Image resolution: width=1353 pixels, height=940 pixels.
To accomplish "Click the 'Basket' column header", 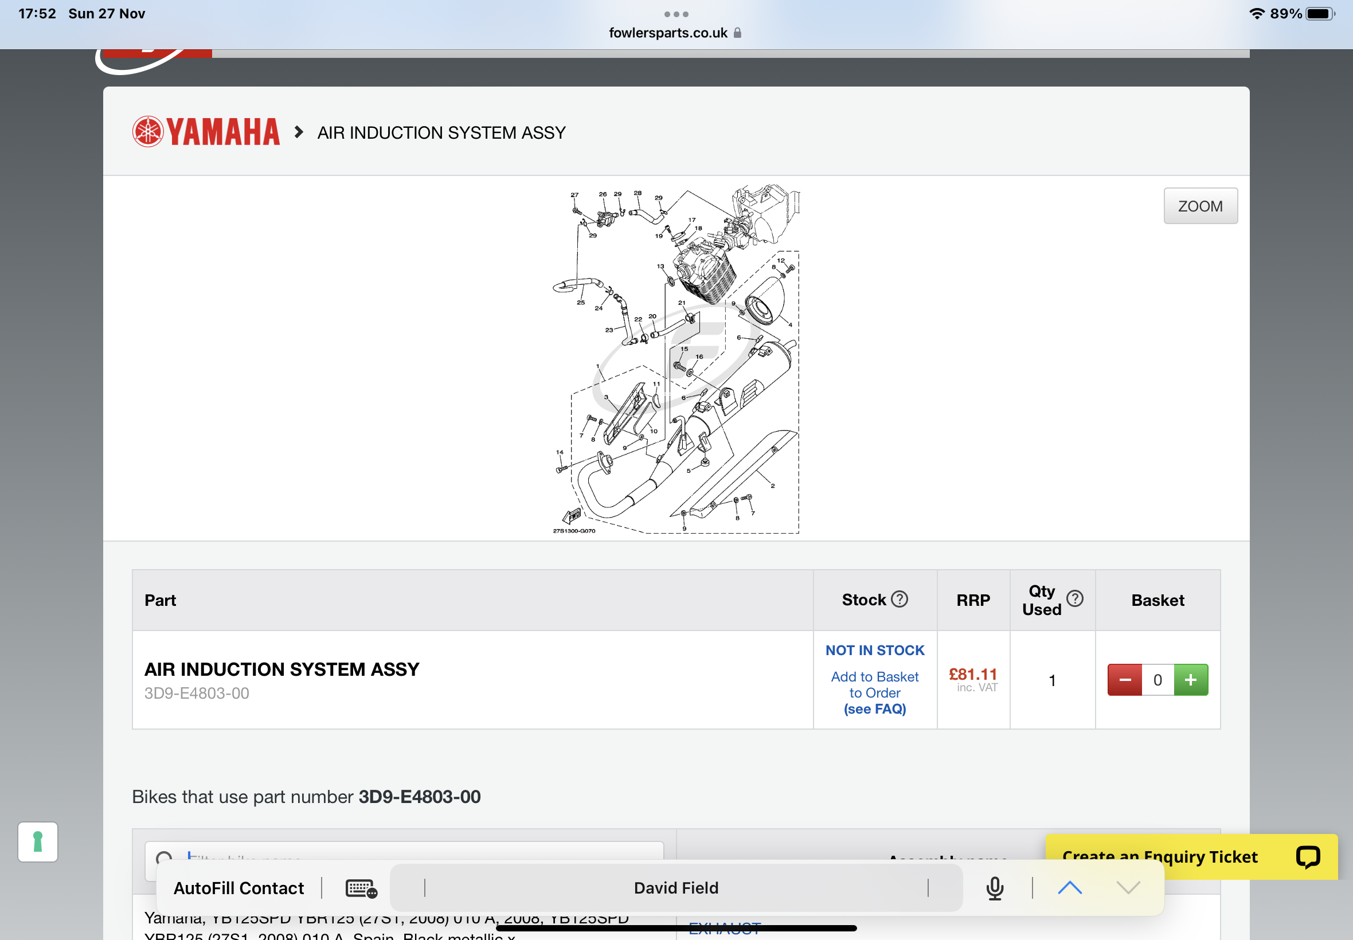I will tap(1158, 600).
